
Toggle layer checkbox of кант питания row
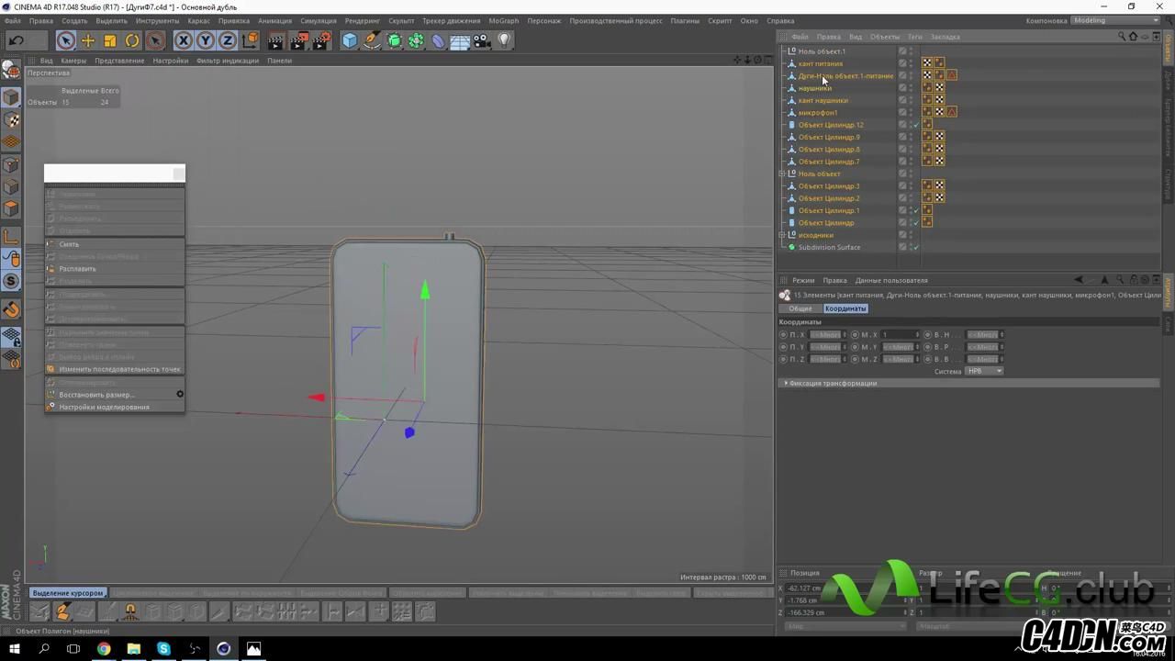902,63
